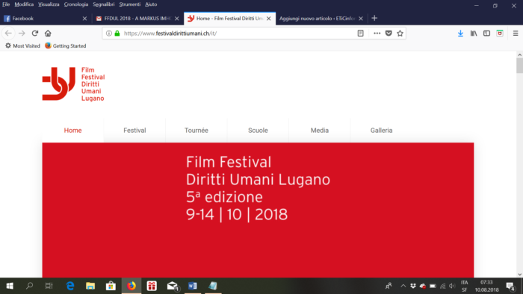Open Media in site navigation
This screenshot has height=294, width=523.
[320, 131]
